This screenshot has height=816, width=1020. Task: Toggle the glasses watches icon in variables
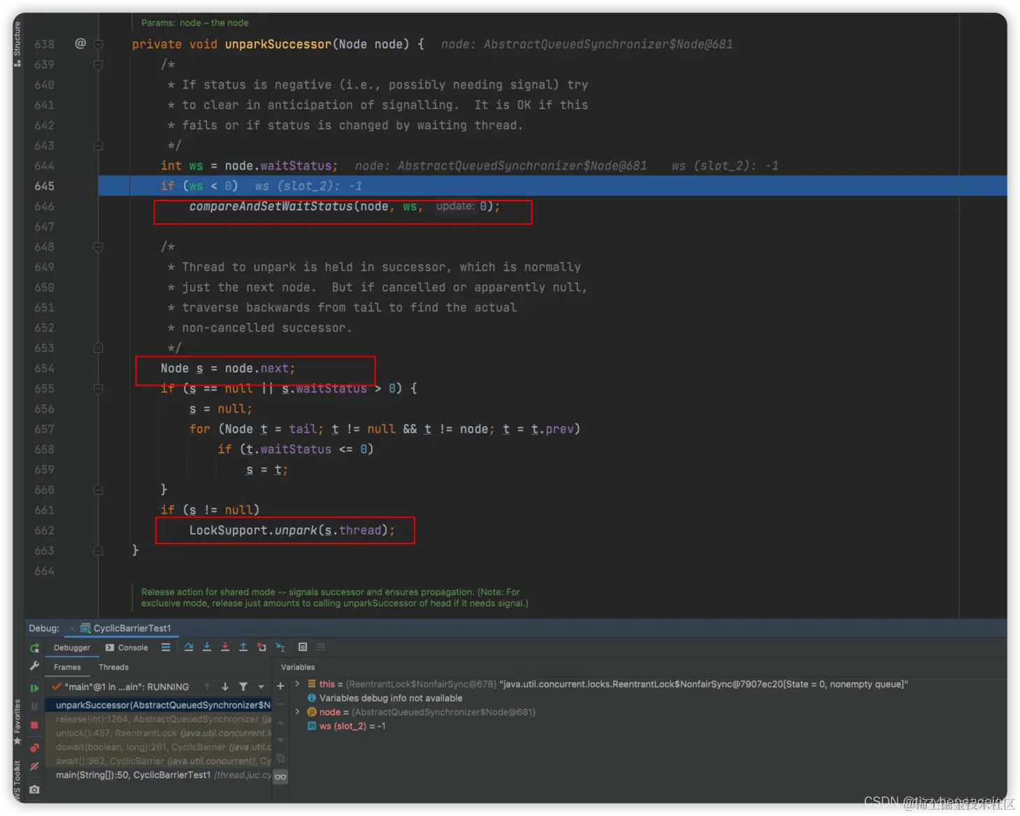[280, 777]
